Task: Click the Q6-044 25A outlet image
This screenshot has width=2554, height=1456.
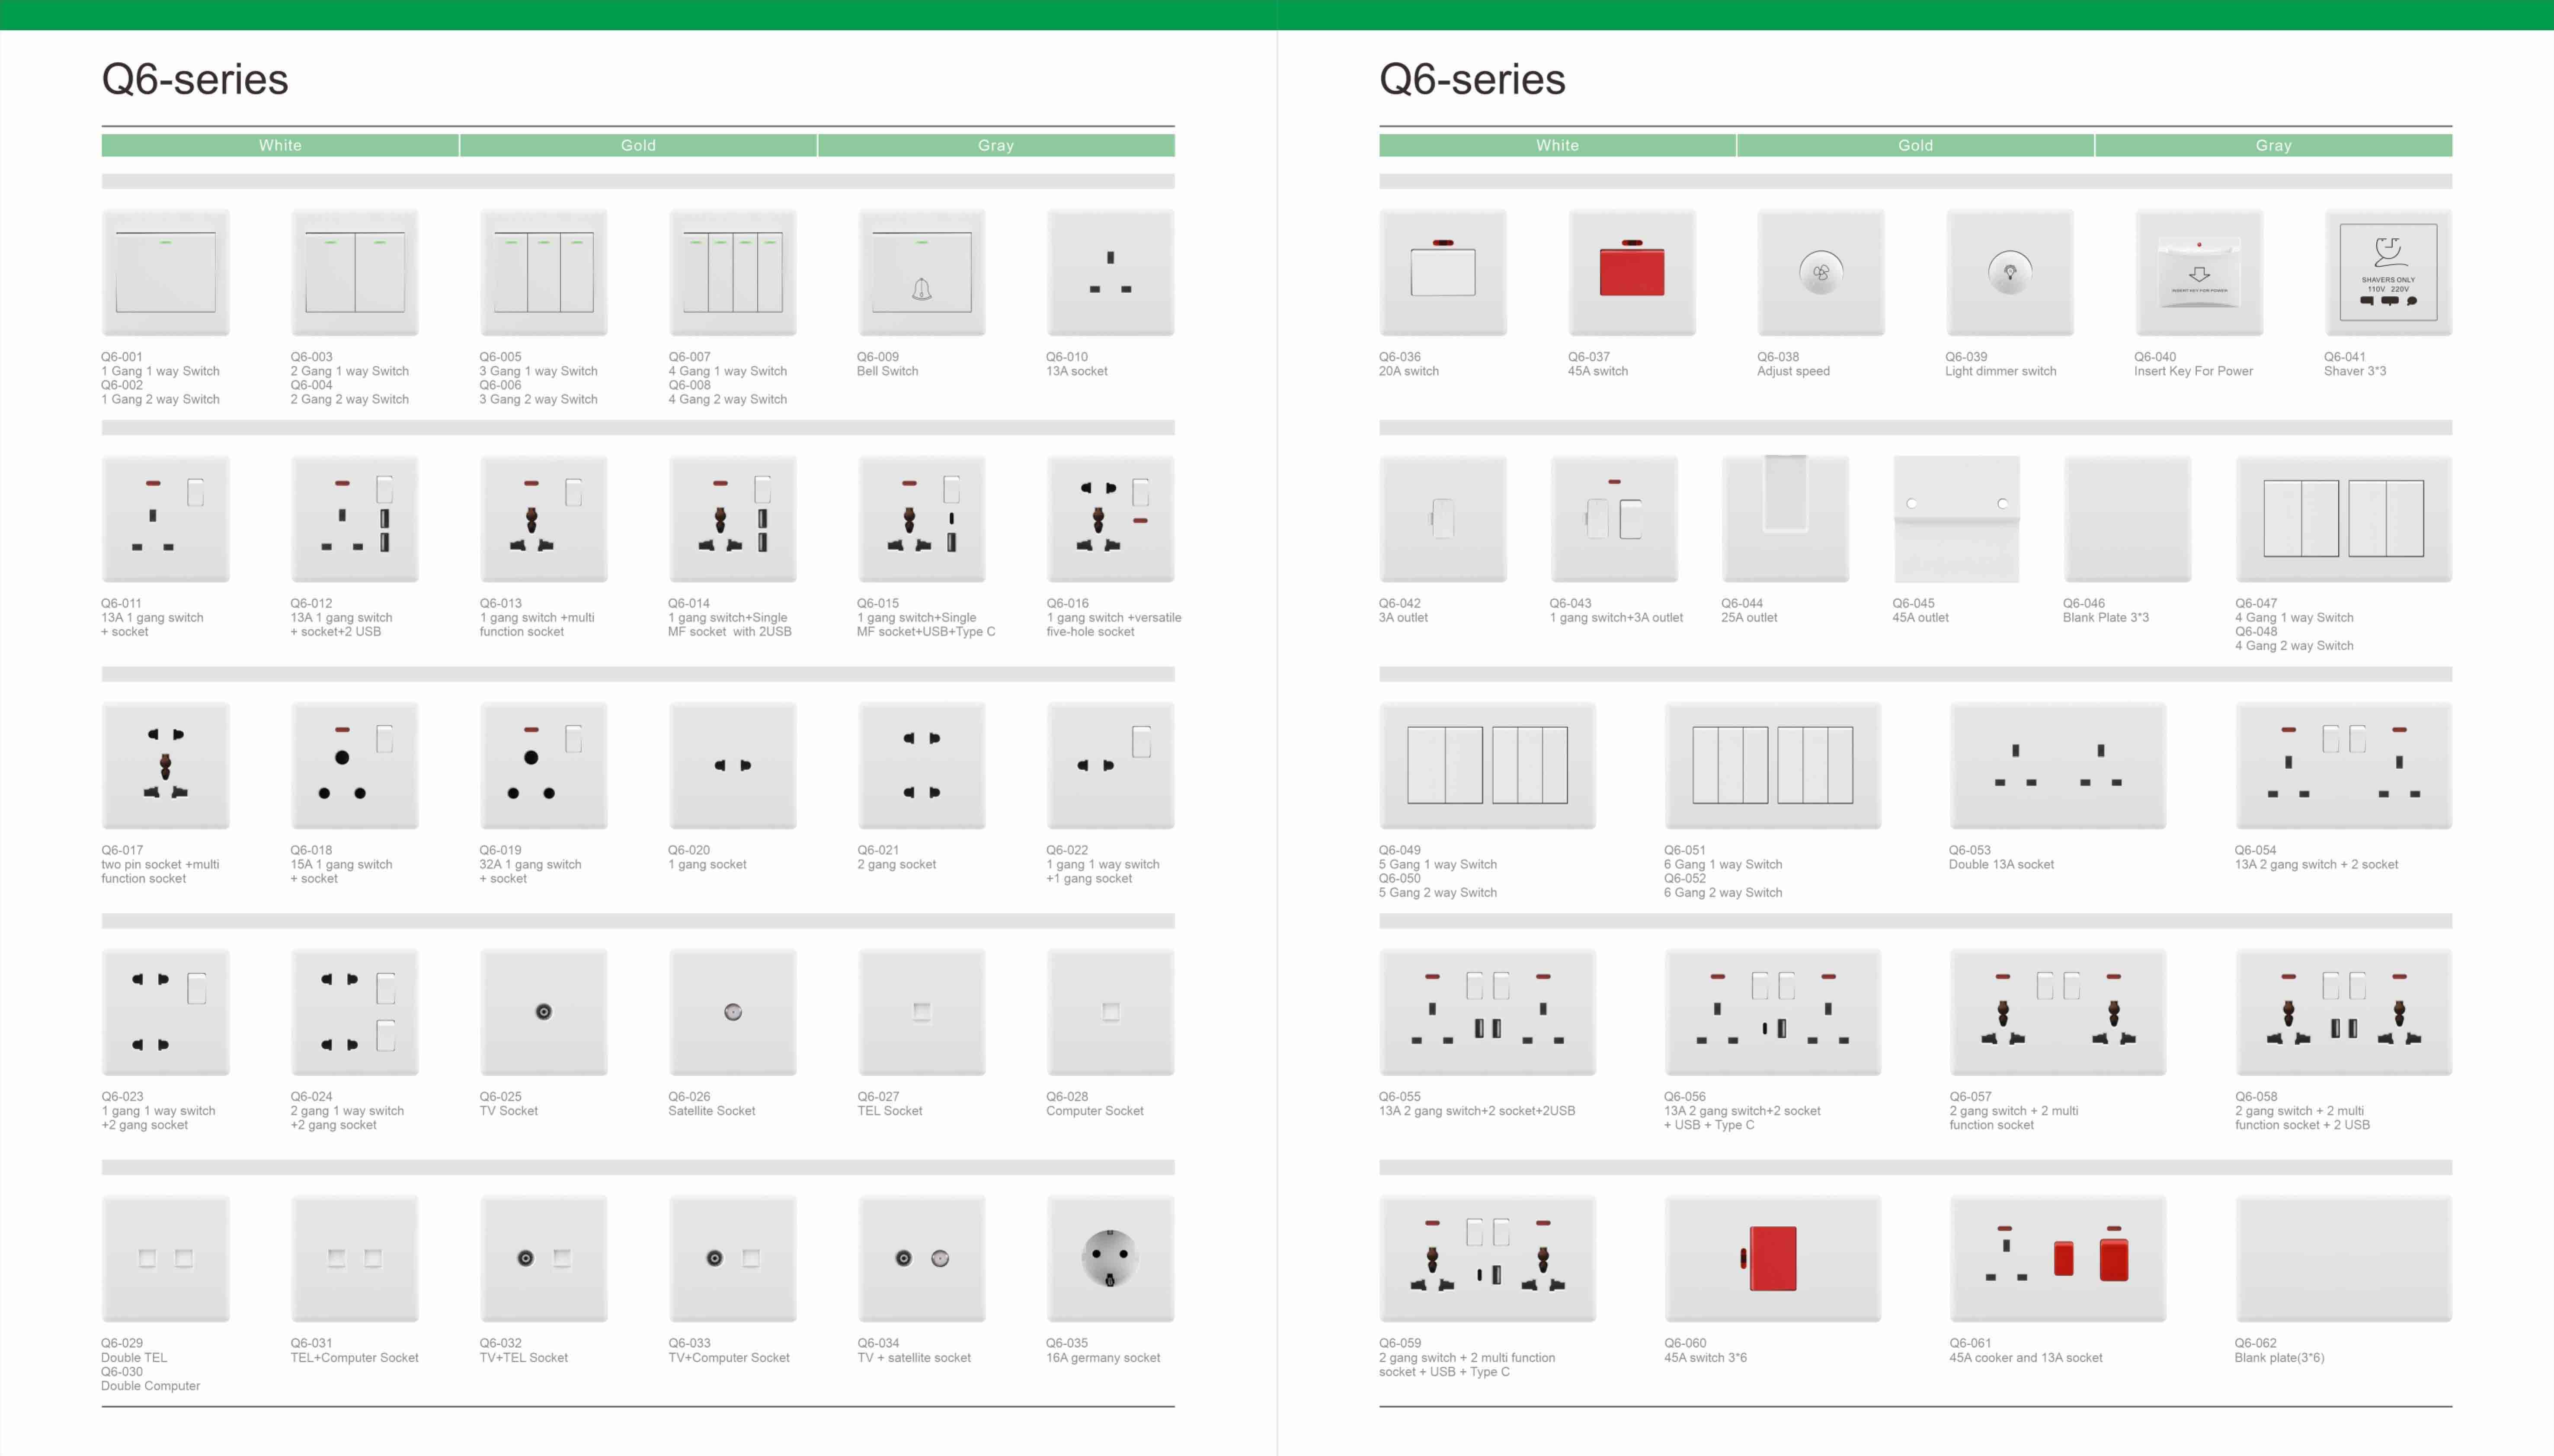Action: tap(1785, 519)
